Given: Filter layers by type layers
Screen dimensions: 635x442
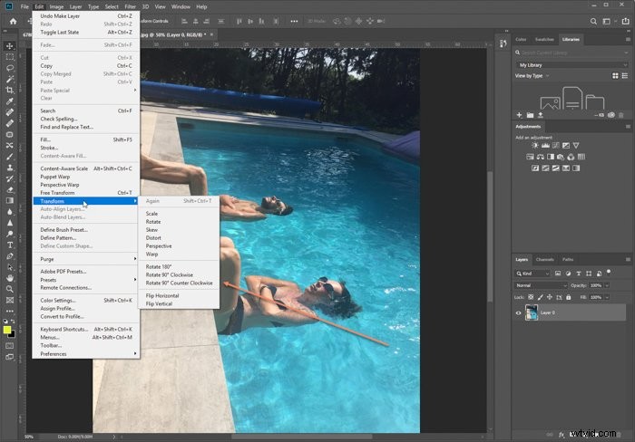Looking at the screenshot, I should pyautogui.click(x=579, y=274).
